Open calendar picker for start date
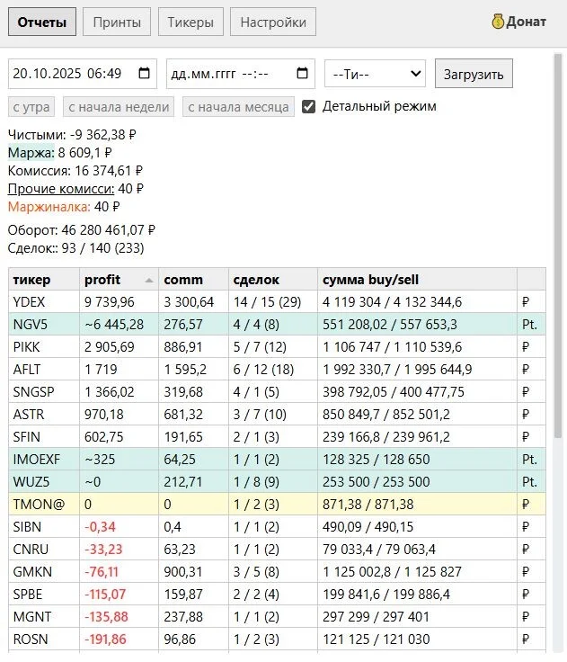This screenshot has width=567, height=662. click(145, 74)
